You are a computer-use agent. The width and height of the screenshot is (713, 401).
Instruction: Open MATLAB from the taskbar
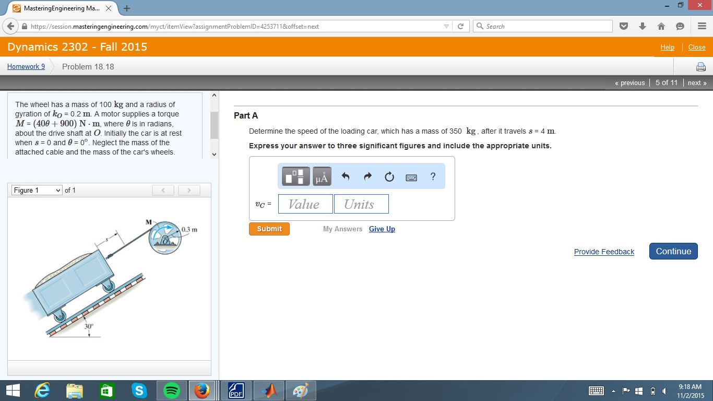(x=268, y=390)
